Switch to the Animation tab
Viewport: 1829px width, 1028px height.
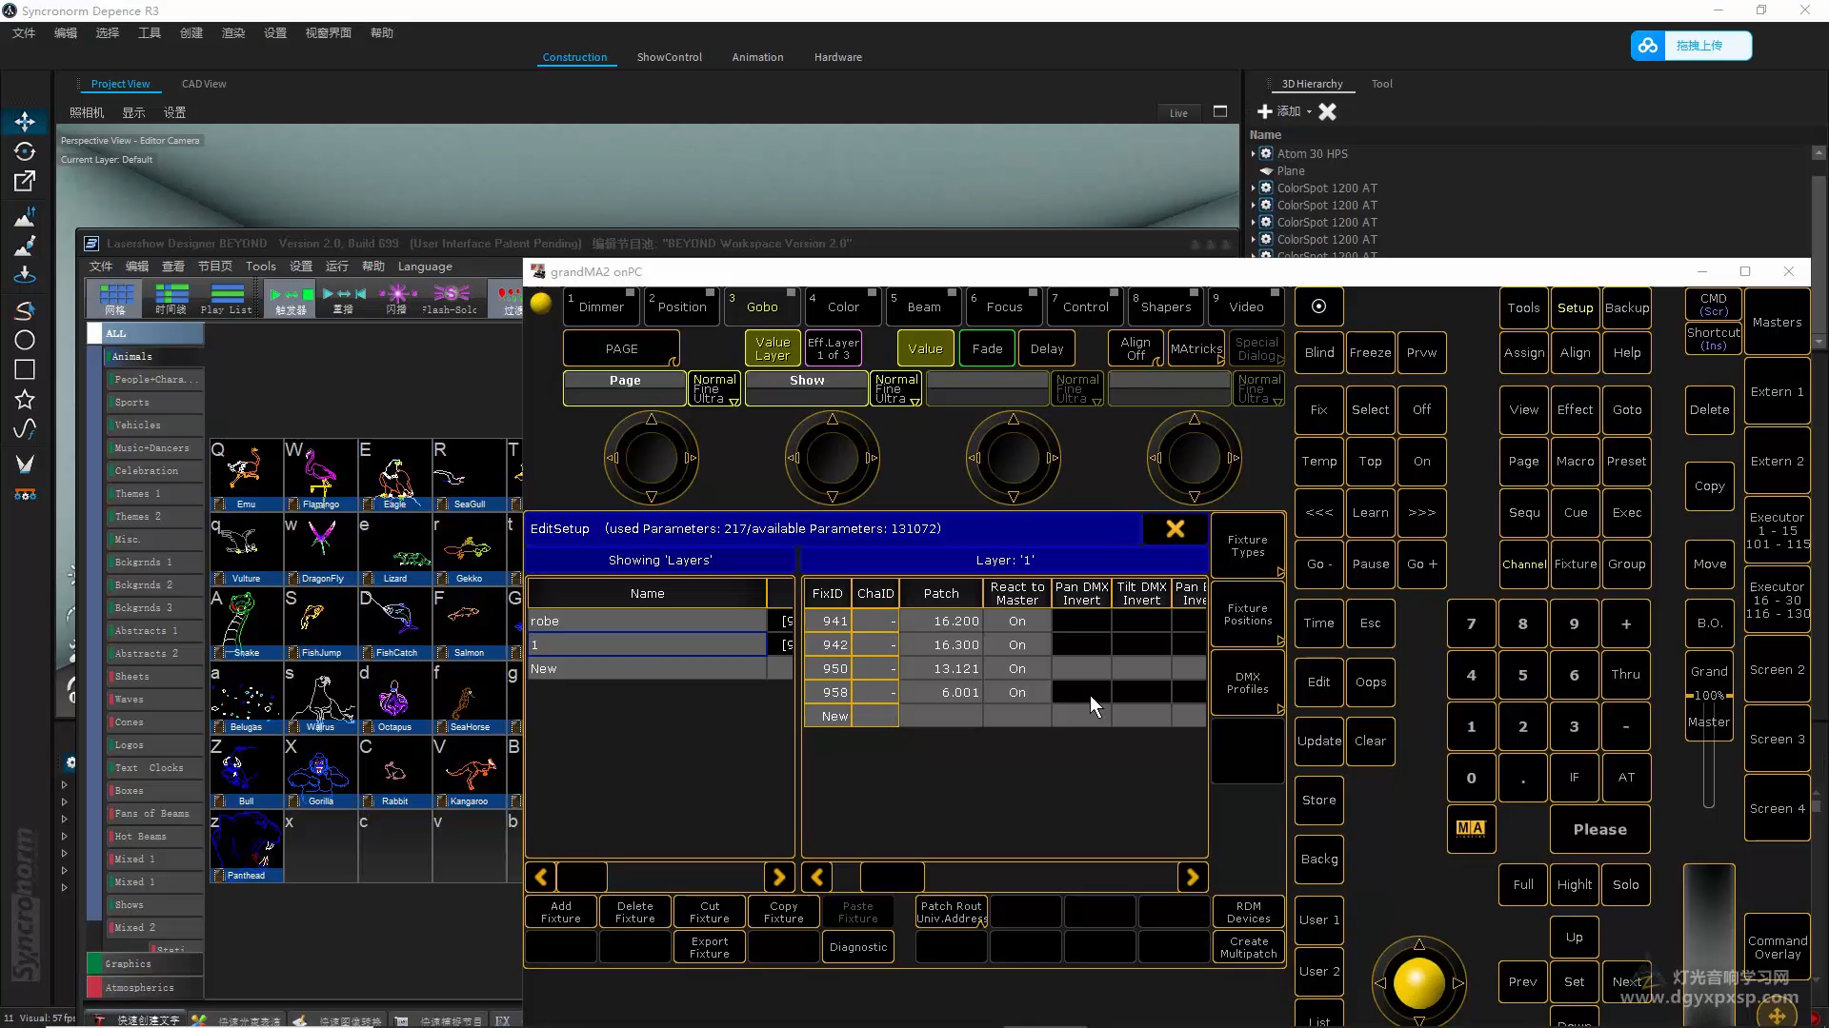[757, 57]
